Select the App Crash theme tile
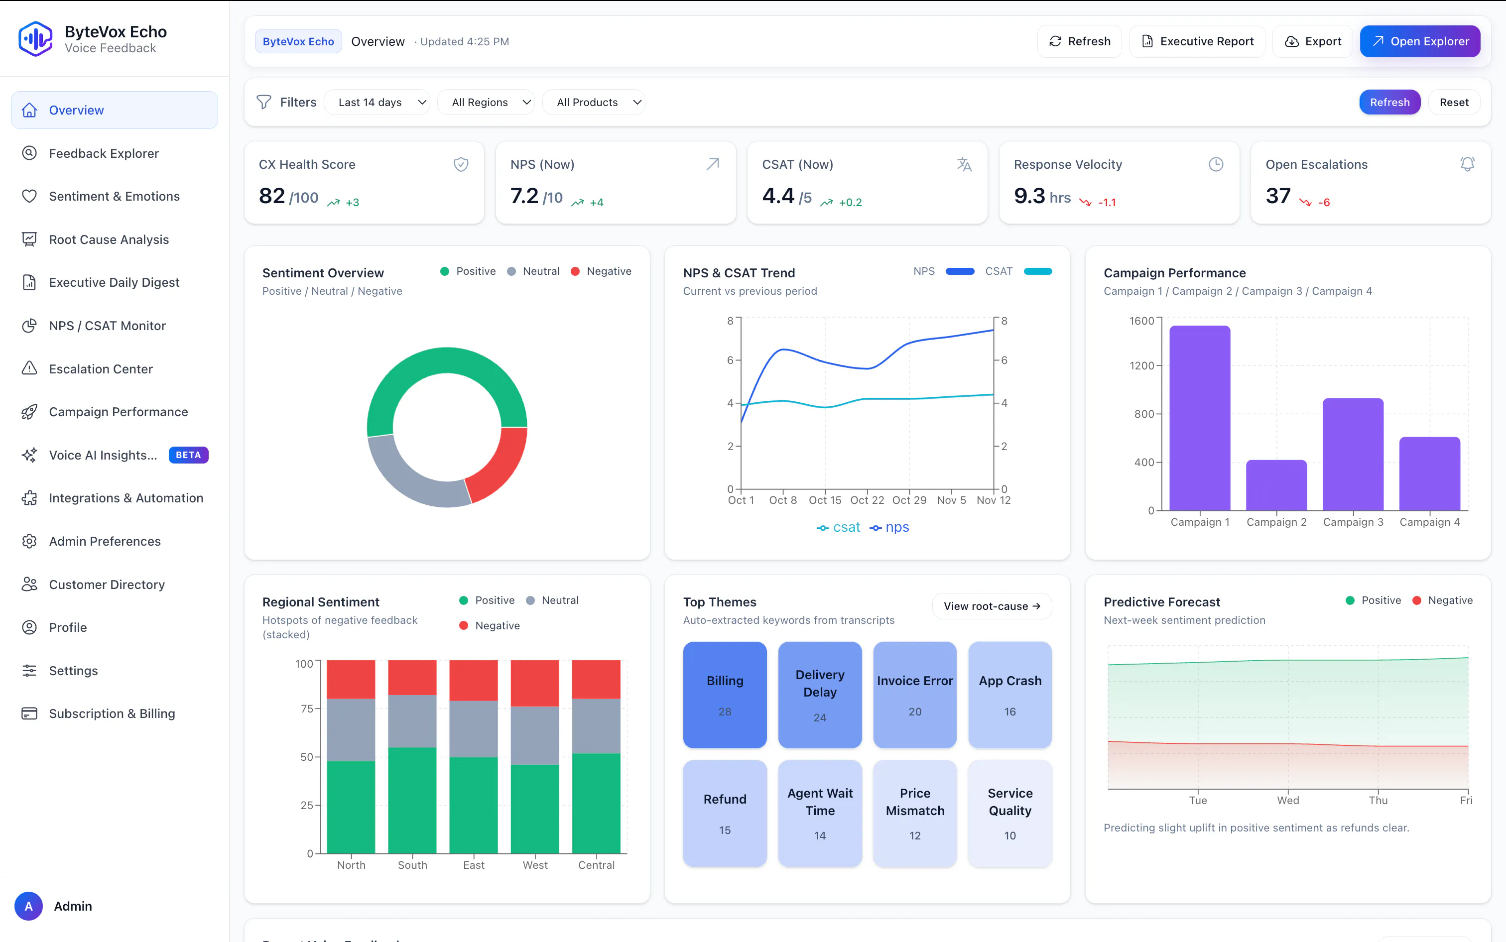This screenshot has width=1506, height=942. (x=1010, y=695)
